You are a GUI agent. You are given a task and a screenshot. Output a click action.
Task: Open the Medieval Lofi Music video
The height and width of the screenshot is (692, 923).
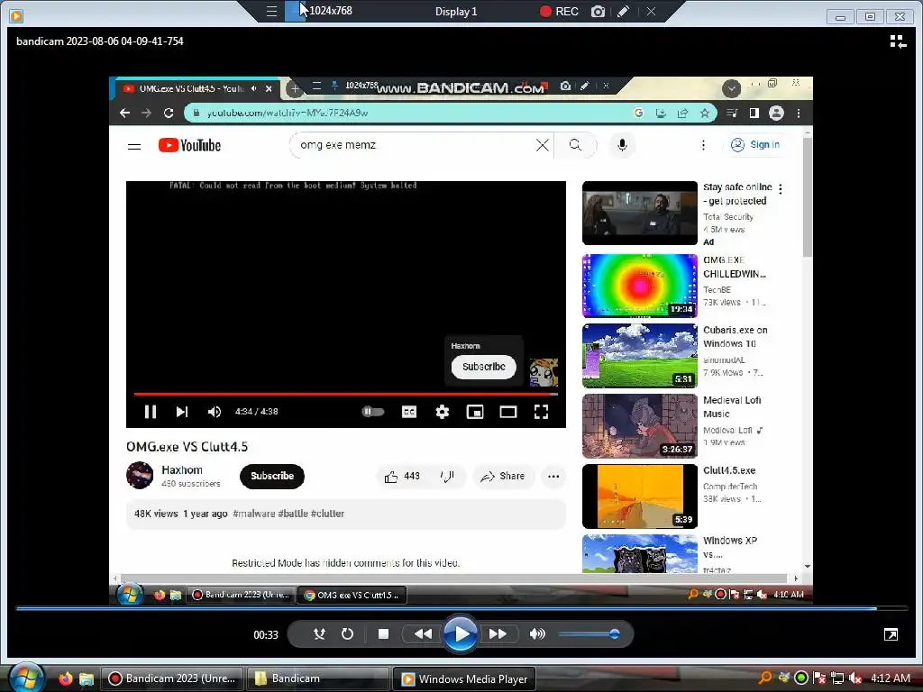640,426
